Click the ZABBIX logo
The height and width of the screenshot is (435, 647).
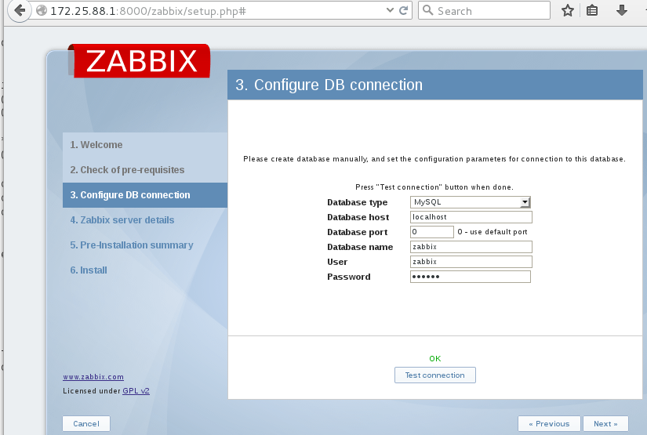click(x=139, y=60)
